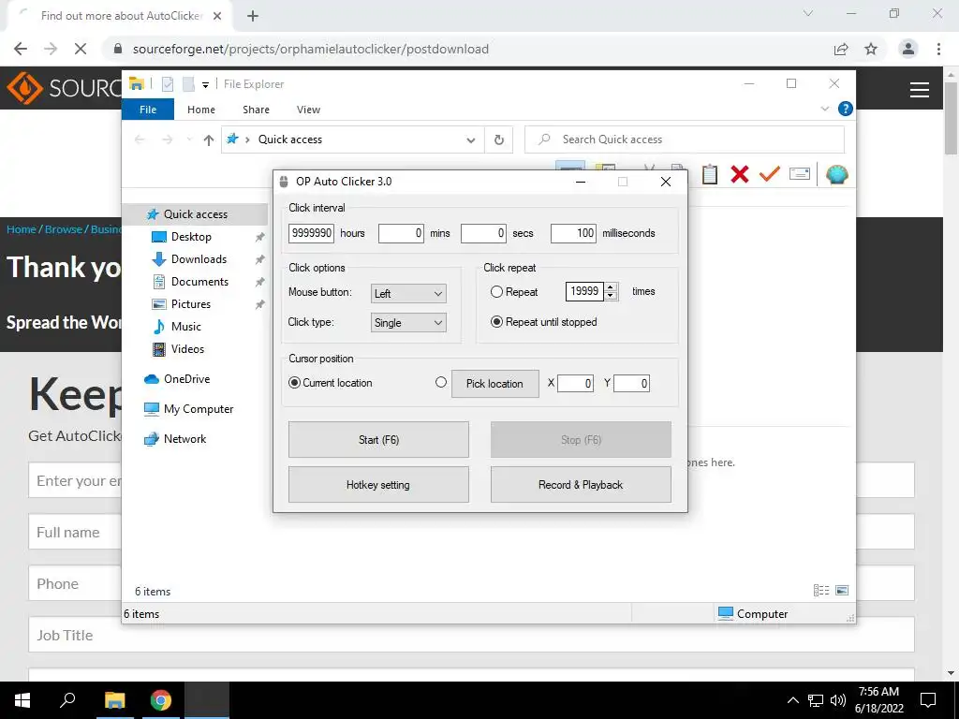Open Chrome's three-dot menu

coord(938,49)
